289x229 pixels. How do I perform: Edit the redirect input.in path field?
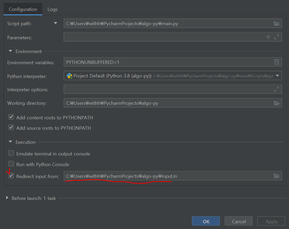tap(173, 176)
